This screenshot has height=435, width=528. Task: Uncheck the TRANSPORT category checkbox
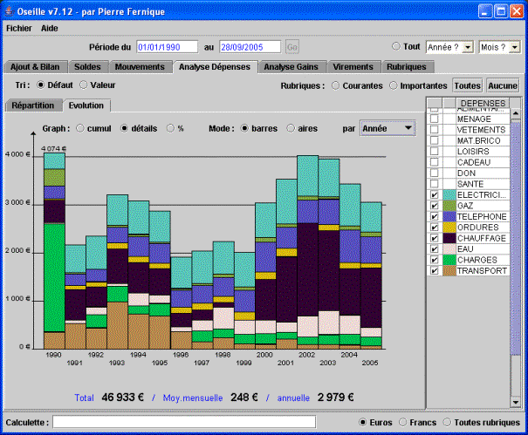pyautogui.click(x=435, y=271)
